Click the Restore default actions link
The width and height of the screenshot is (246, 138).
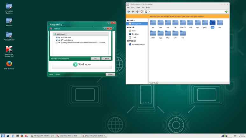pos(60,59)
